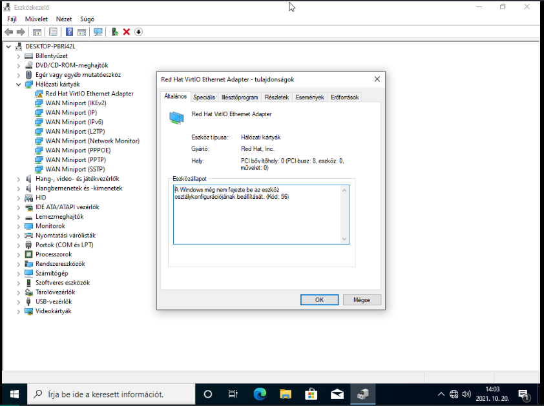
Task: Open File Explorer from the taskbar
Action: (x=285, y=394)
